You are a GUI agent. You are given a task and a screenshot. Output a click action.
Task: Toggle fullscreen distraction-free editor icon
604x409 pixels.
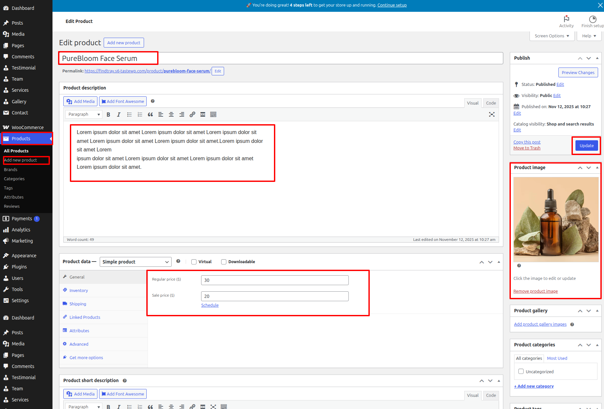tap(491, 114)
